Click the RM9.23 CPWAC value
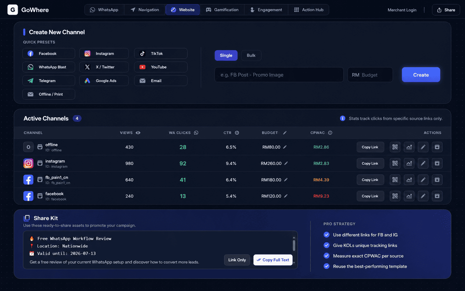 [321, 196]
